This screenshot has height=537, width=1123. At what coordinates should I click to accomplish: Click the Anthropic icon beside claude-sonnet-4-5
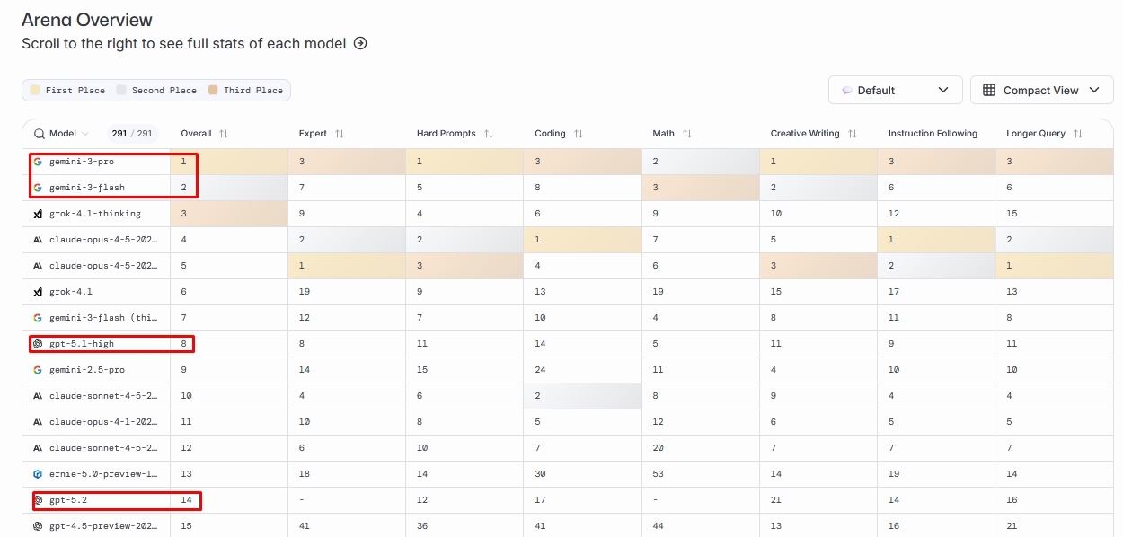[37, 395]
